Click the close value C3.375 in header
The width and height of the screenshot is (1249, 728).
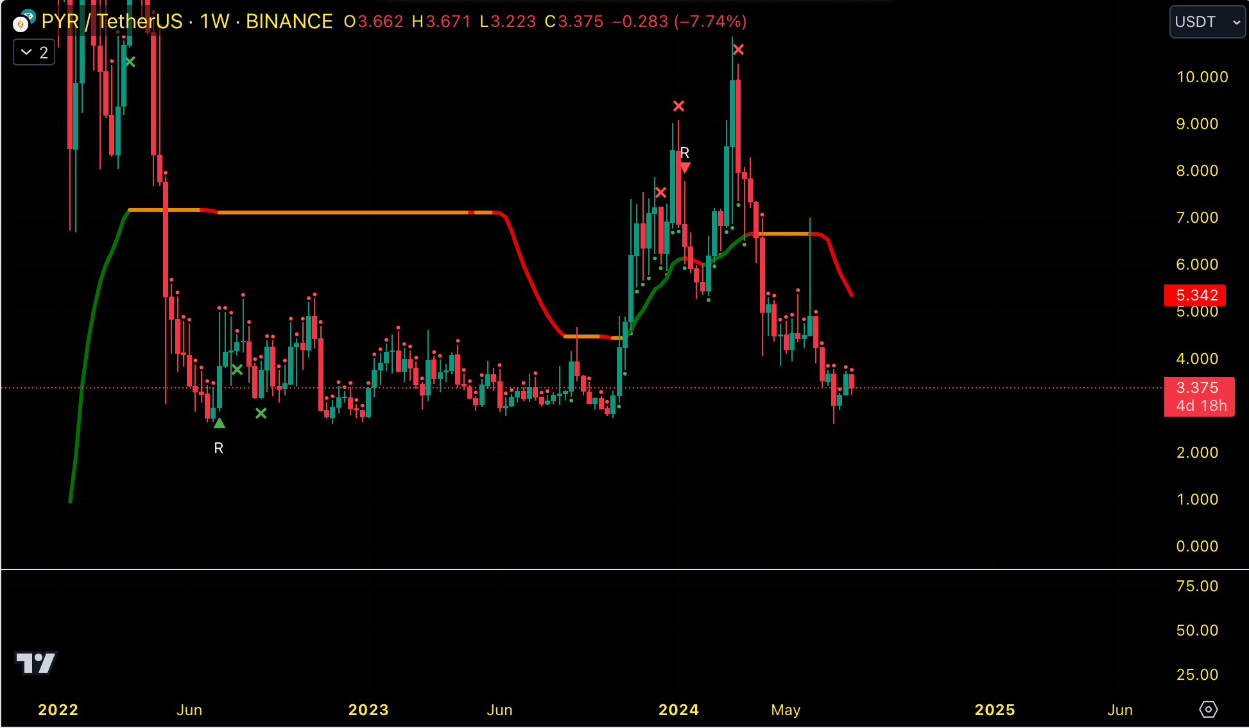574,22
